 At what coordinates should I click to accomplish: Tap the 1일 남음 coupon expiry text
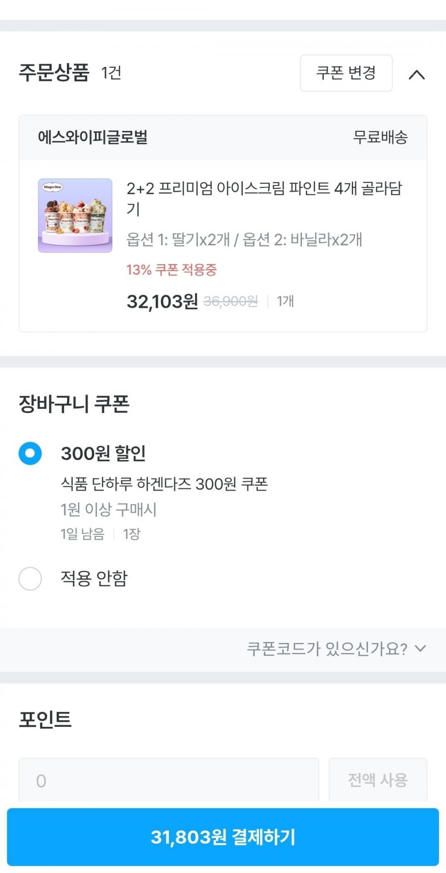tap(82, 534)
